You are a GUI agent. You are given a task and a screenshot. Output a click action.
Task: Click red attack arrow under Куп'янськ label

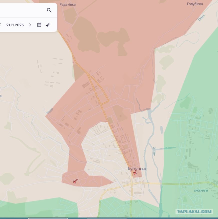135,172
